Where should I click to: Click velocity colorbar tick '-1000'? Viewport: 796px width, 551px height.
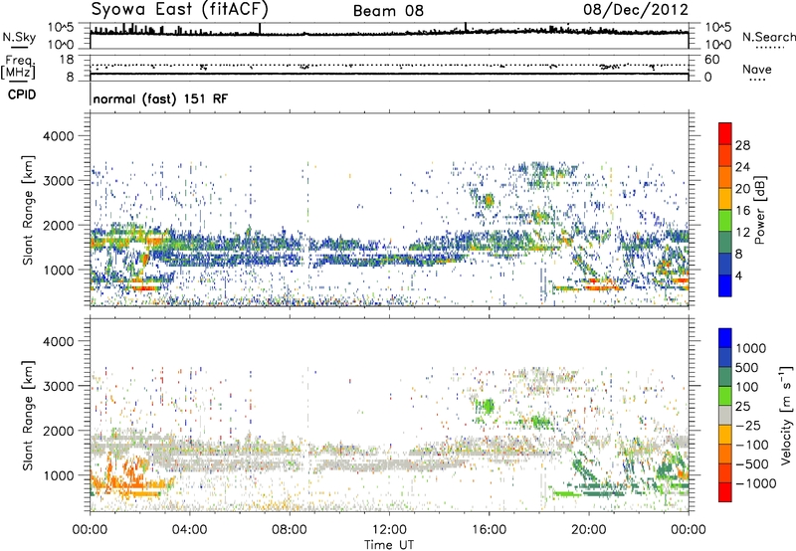755,483
